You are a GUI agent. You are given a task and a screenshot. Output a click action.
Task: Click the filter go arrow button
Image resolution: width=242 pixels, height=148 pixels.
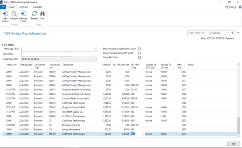(232, 33)
